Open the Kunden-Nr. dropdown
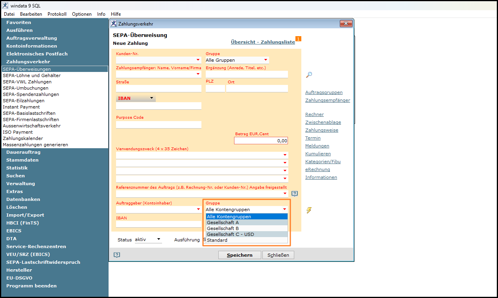 (x=198, y=60)
